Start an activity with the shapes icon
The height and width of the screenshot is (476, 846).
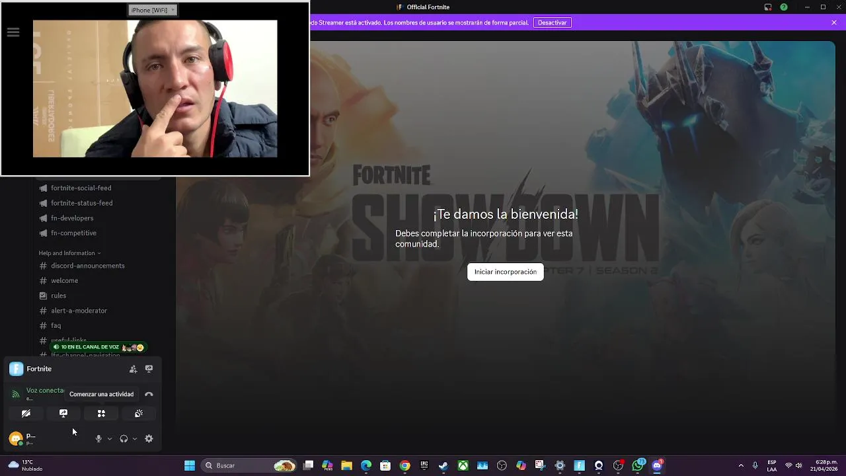pos(101,413)
